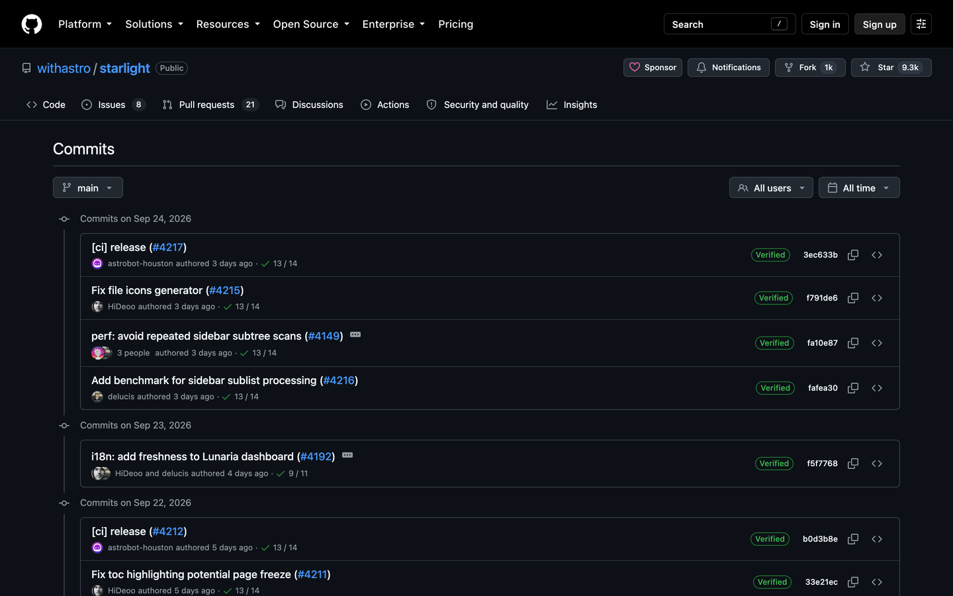Browse repository at commit fa10e87
The width and height of the screenshot is (953, 596).
[x=877, y=343]
